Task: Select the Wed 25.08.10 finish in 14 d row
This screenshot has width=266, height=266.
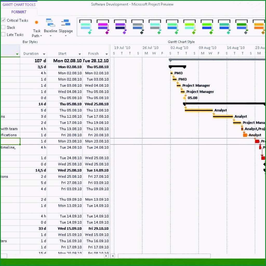Action: click(x=96, y=104)
